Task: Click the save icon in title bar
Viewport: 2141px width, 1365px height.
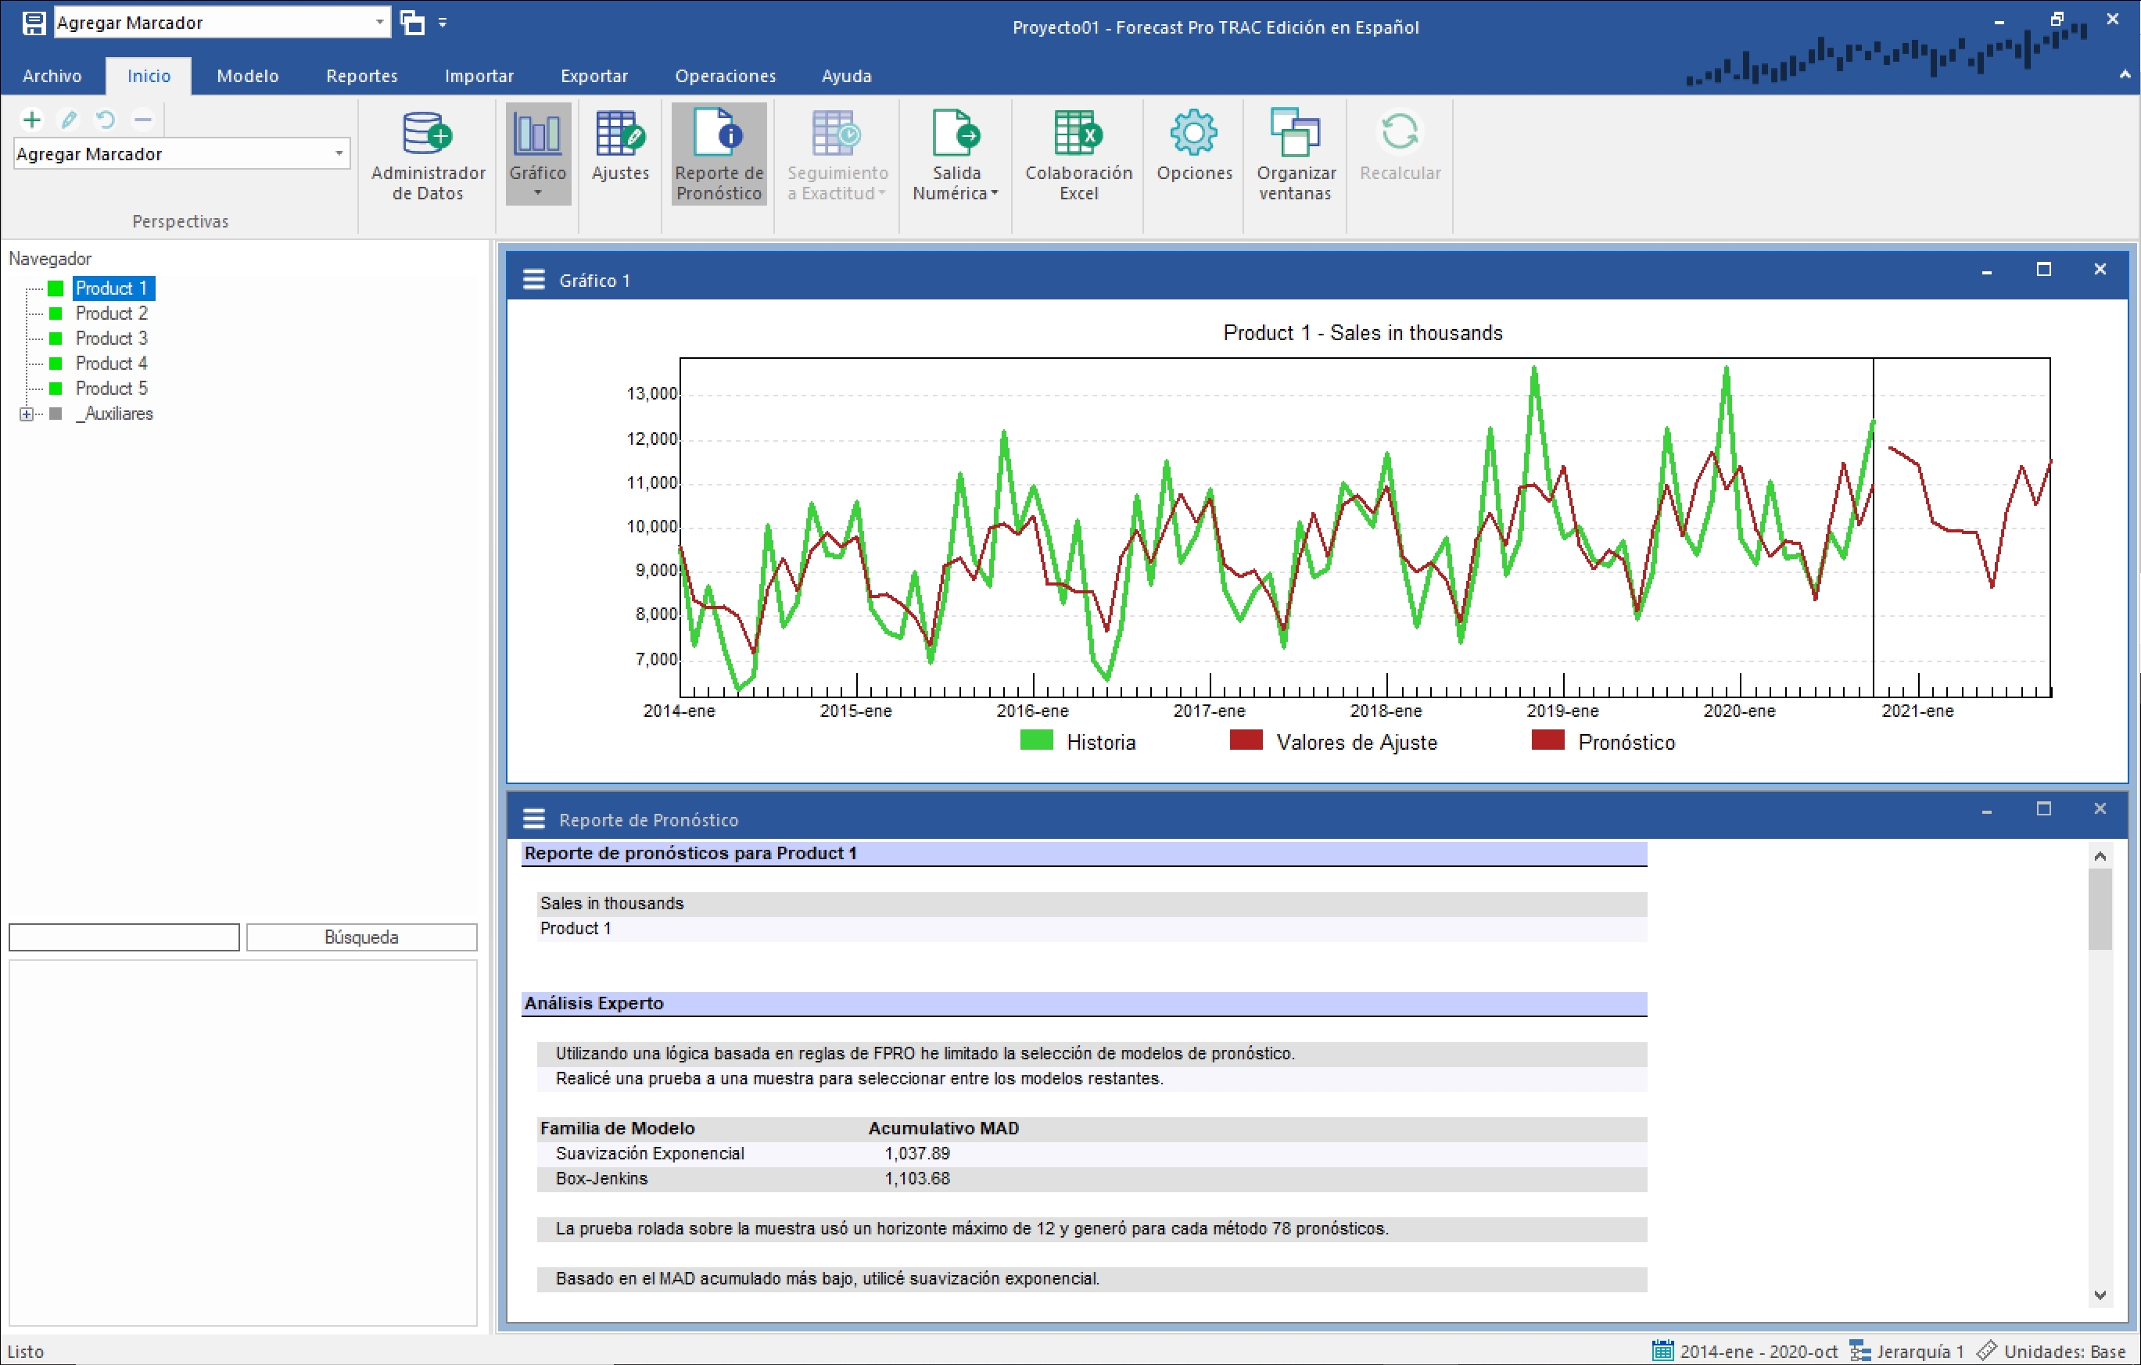Action: point(33,22)
